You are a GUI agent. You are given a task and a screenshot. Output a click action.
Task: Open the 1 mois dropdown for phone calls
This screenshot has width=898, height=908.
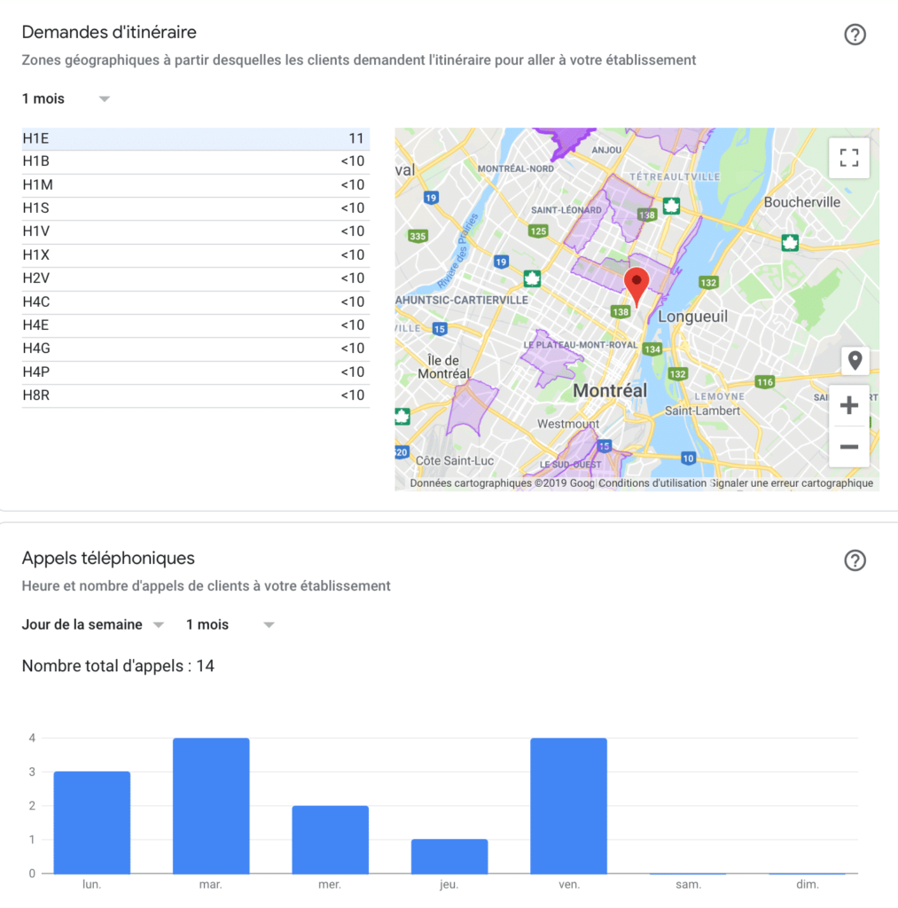(230, 624)
